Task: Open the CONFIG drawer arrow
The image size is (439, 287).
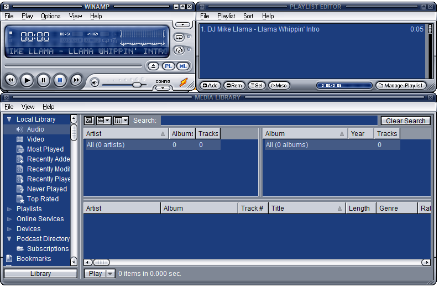Action: tap(163, 88)
